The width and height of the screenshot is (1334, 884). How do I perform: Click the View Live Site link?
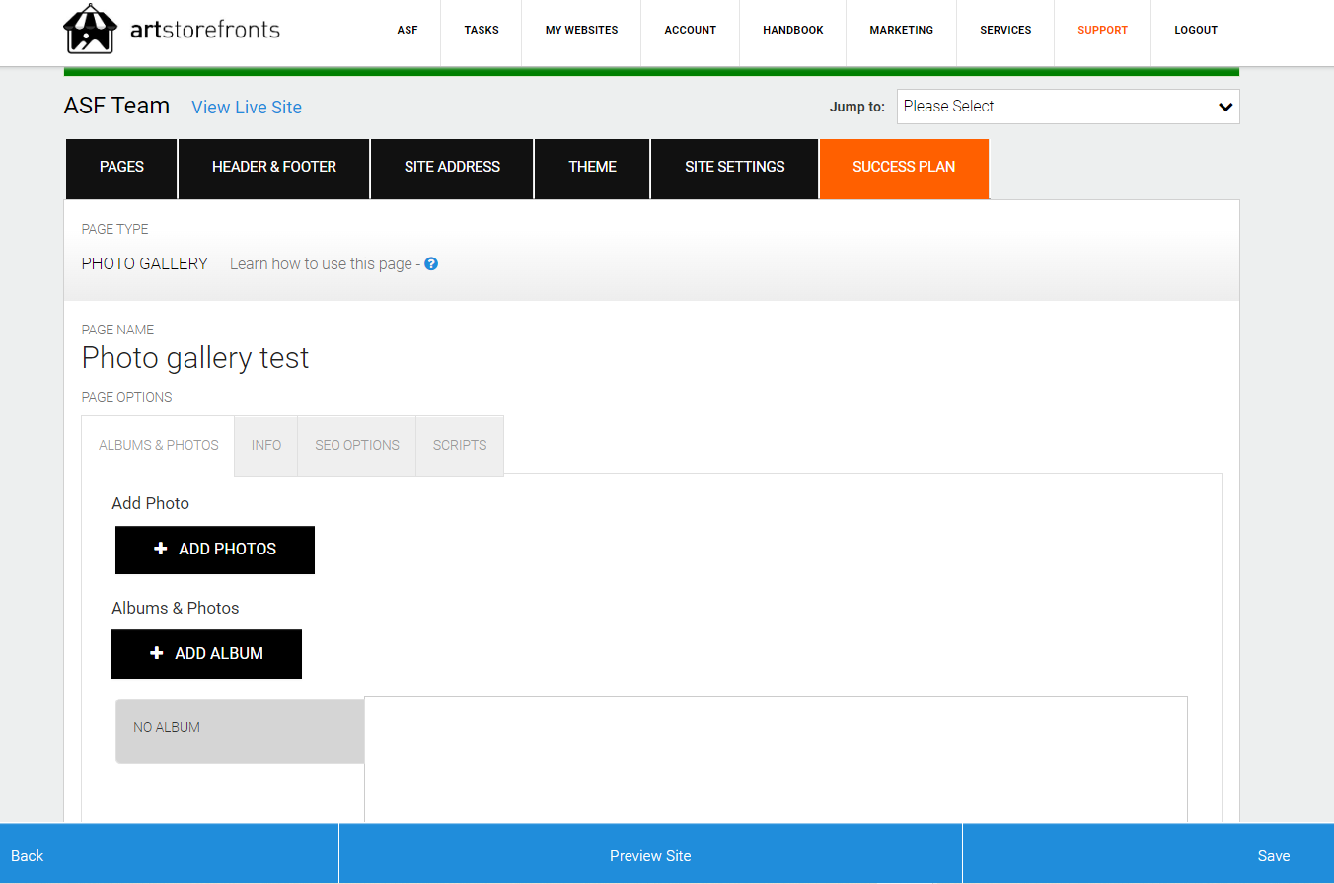click(247, 108)
